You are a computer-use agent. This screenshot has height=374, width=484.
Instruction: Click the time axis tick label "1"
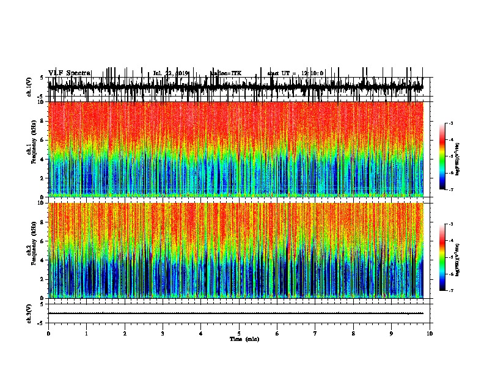tap(86, 334)
